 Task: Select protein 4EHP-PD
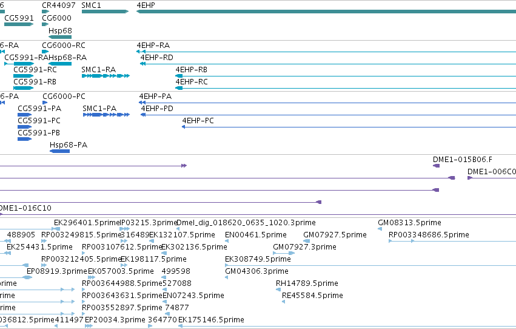pos(329,115)
